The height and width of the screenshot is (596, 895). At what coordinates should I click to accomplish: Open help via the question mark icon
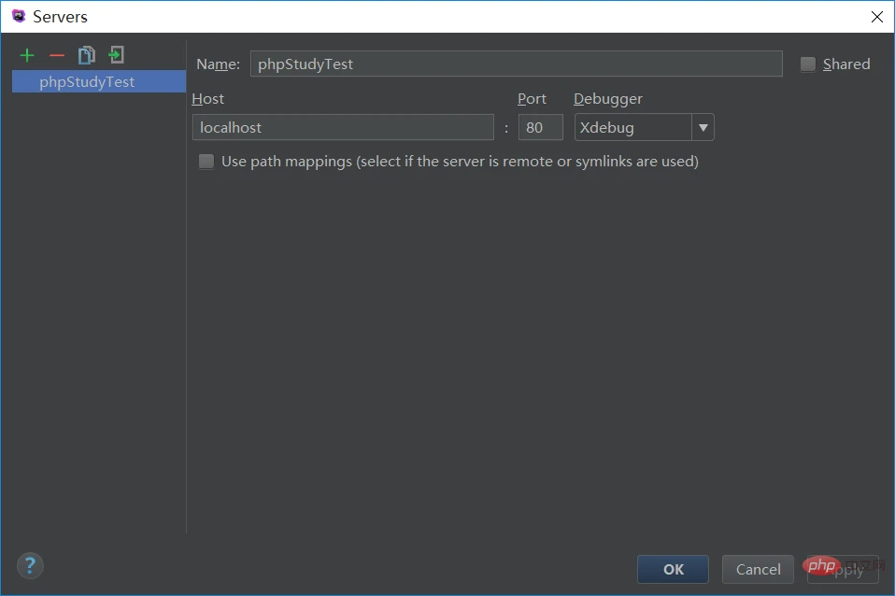pyautogui.click(x=29, y=565)
